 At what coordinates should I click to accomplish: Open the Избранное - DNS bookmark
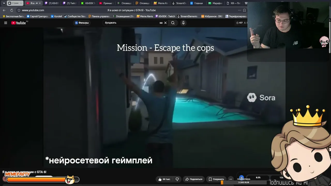coord(212,16)
